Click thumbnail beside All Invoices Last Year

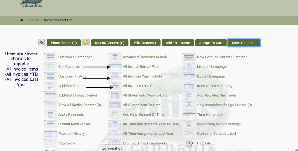115,86
